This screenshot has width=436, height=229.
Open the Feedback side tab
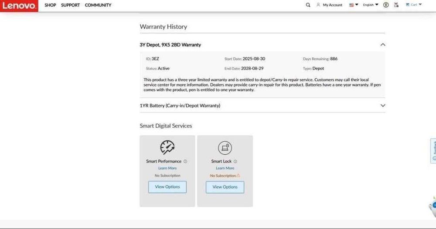(433, 151)
